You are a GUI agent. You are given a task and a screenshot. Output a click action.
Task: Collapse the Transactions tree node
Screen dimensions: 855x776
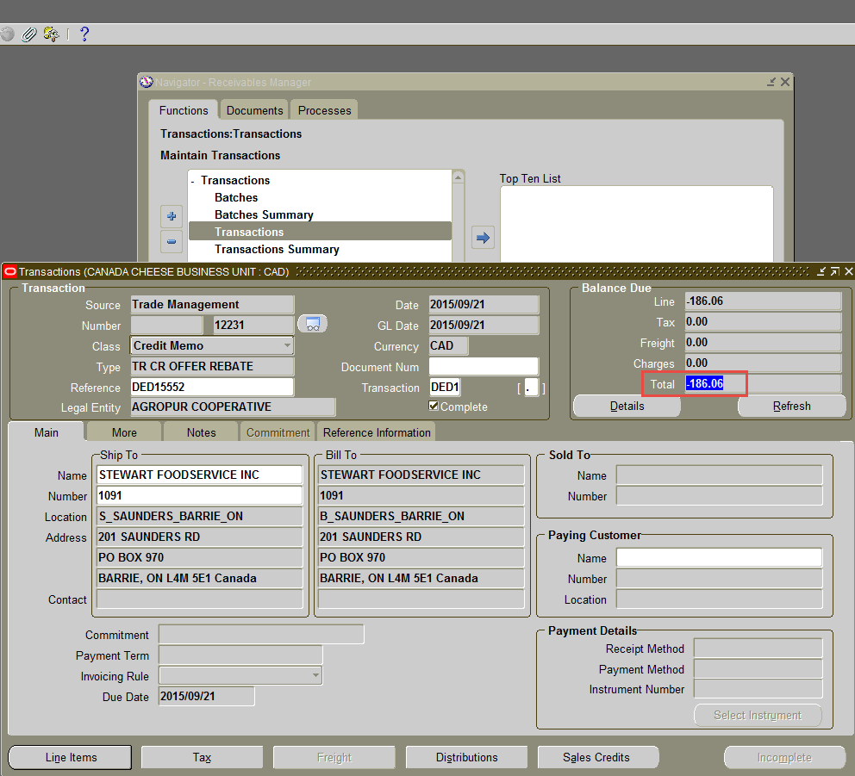[193, 181]
